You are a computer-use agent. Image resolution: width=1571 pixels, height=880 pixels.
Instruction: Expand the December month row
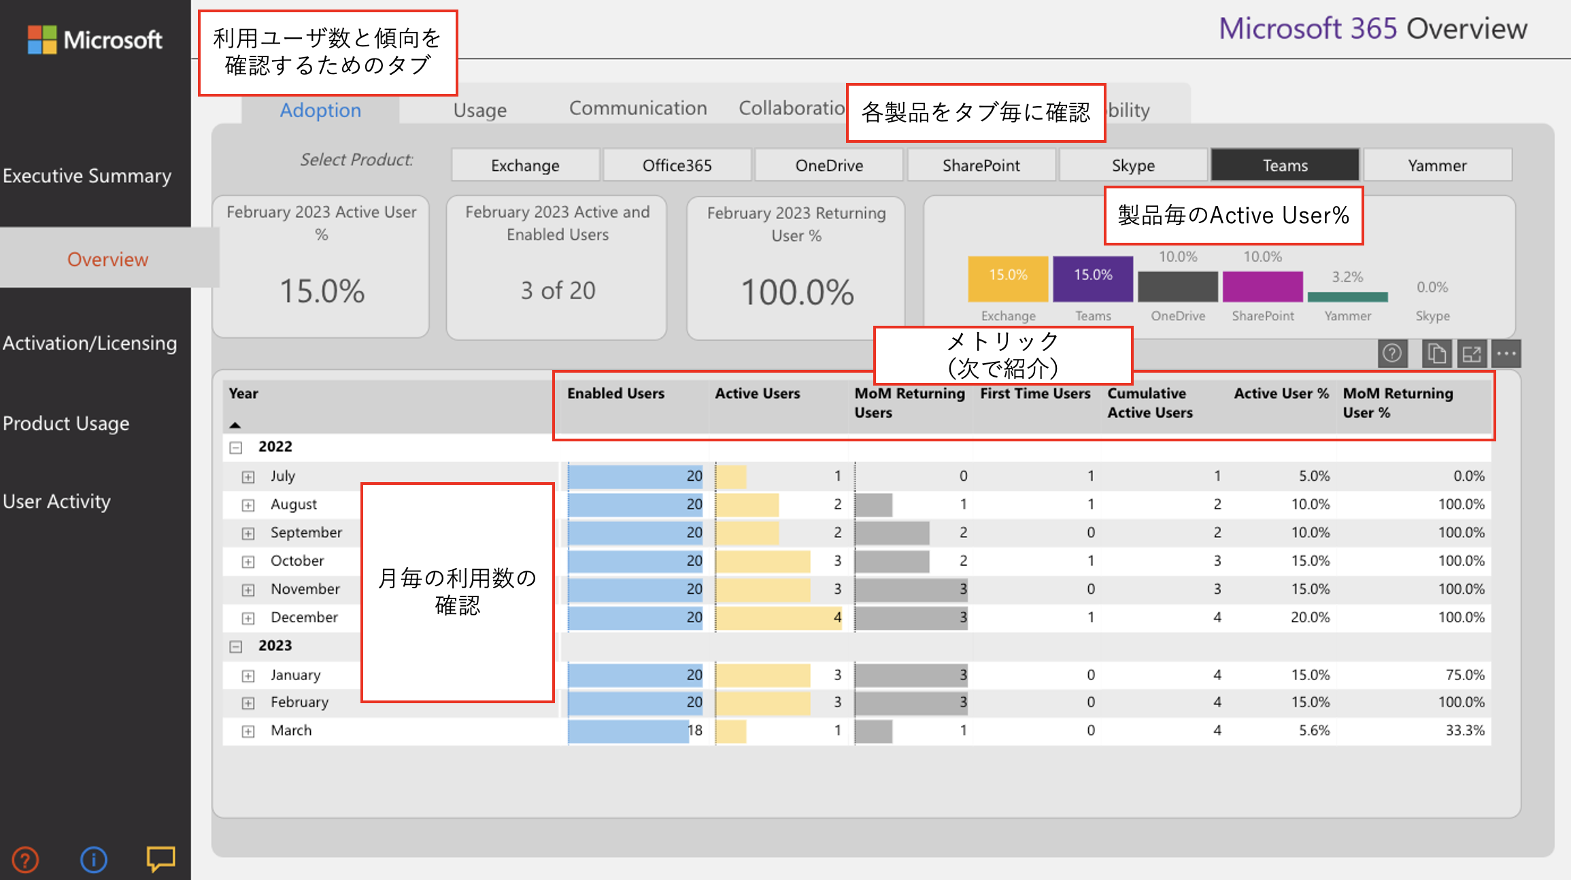(x=248, y=618)
